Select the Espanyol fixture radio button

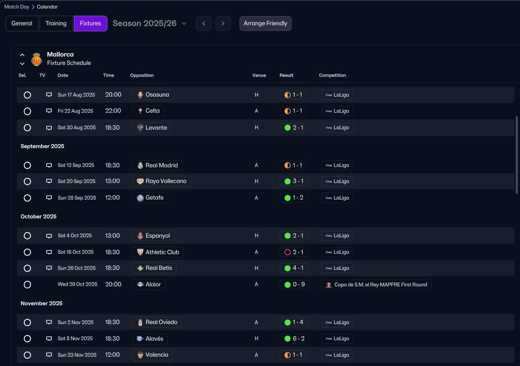[27, 236]
